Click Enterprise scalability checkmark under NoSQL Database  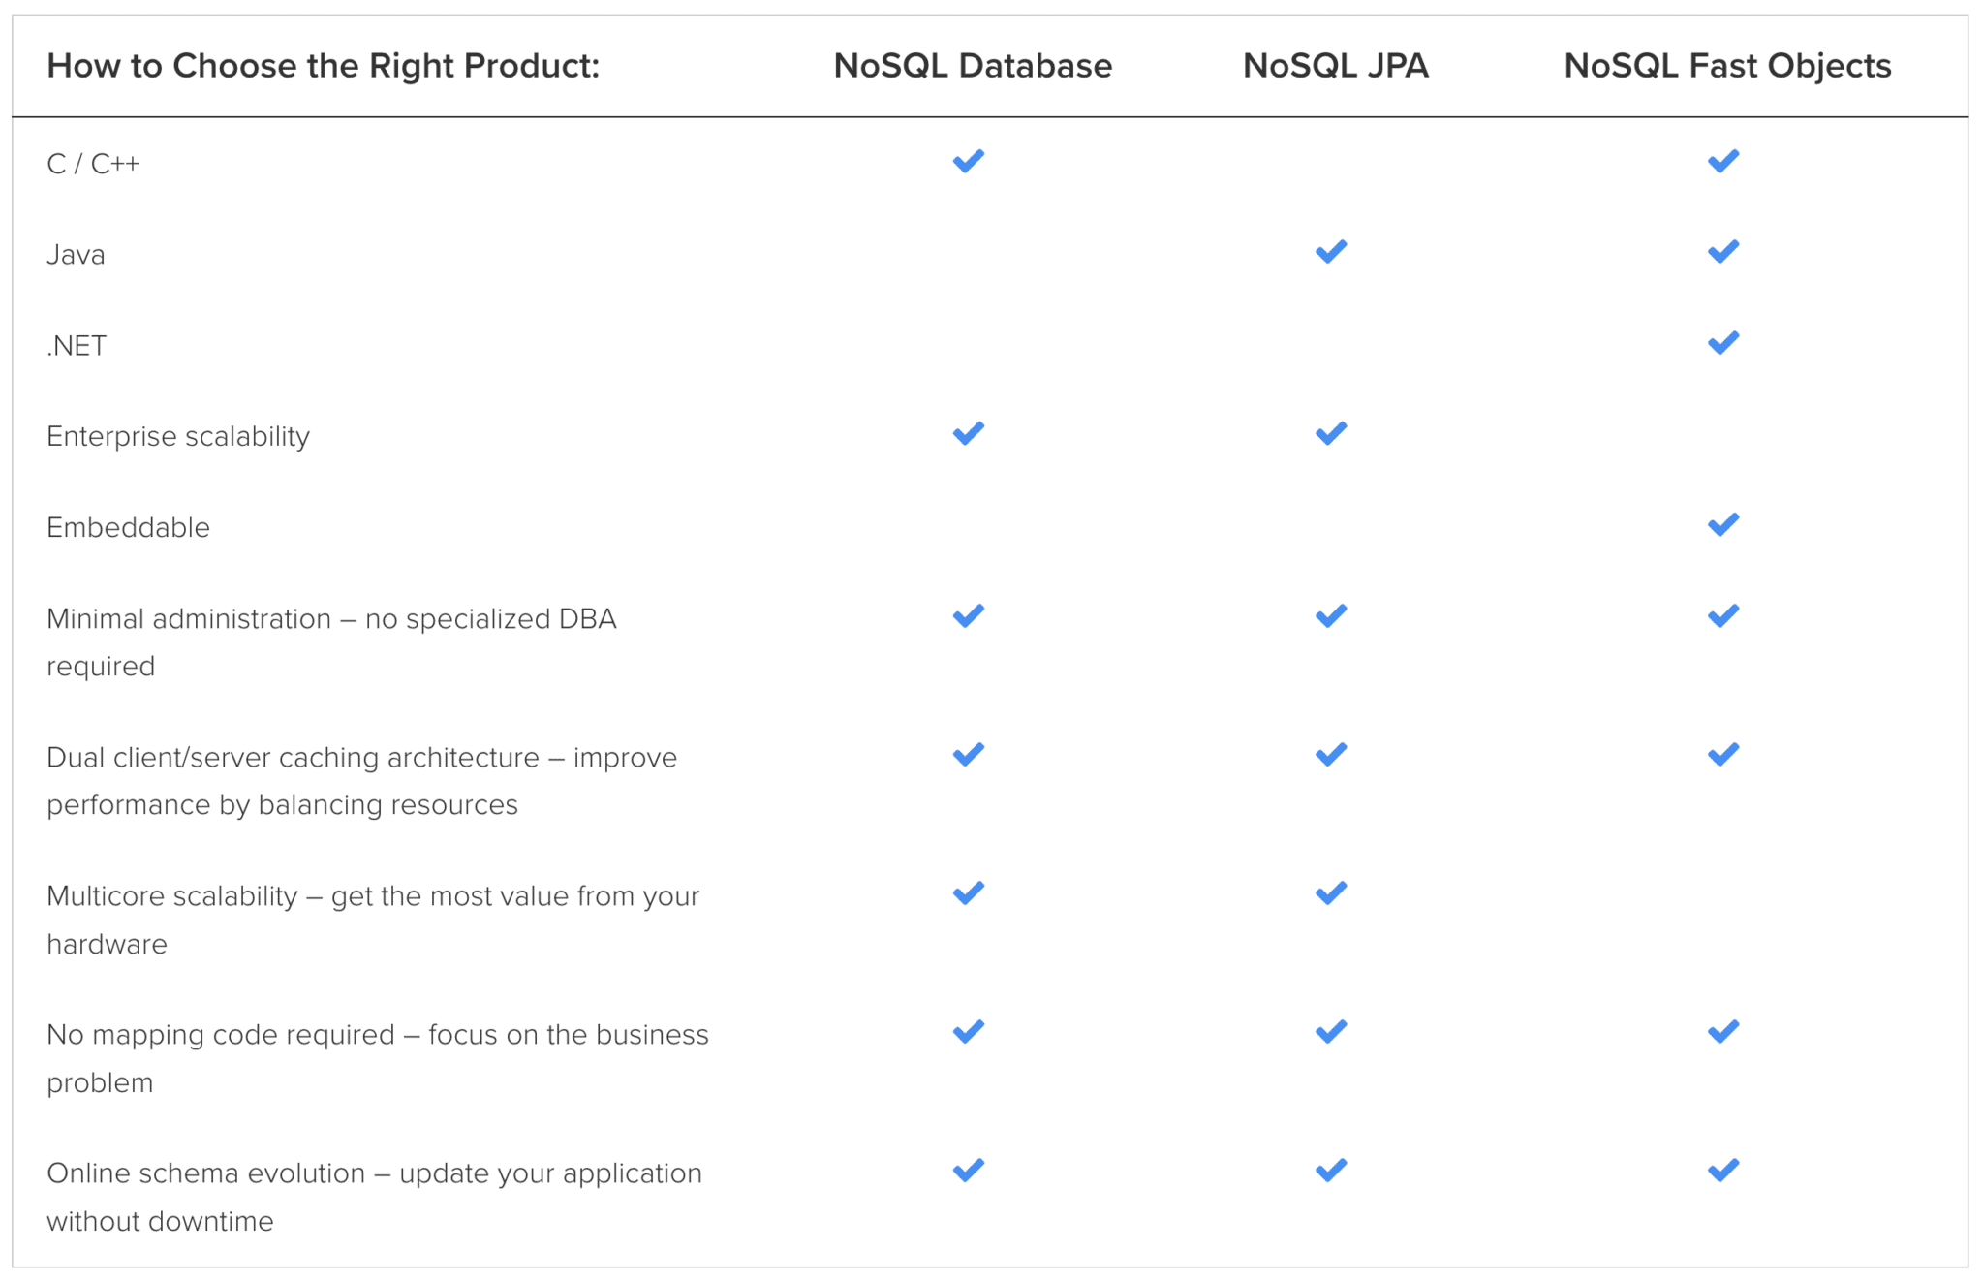tap(968, 433)
